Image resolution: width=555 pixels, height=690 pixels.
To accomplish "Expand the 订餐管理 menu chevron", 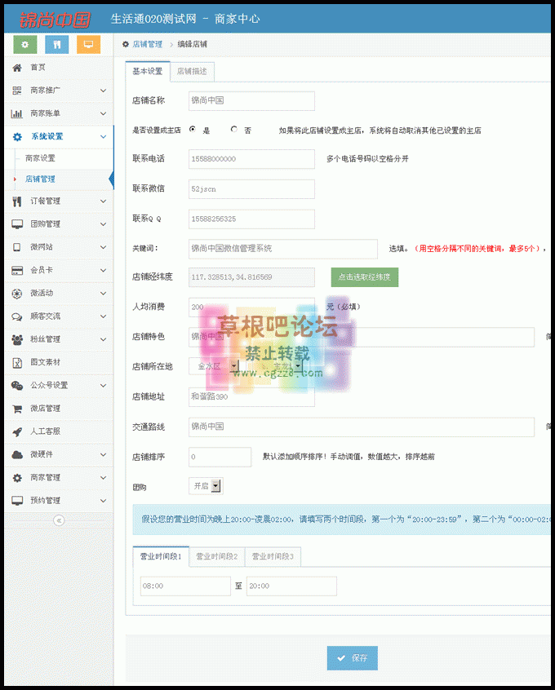I will [x=103, y=201].
